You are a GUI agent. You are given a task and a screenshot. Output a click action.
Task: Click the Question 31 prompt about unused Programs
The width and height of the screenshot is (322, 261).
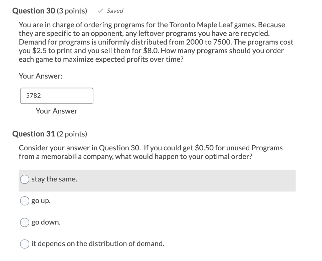[x=151, y=152]
